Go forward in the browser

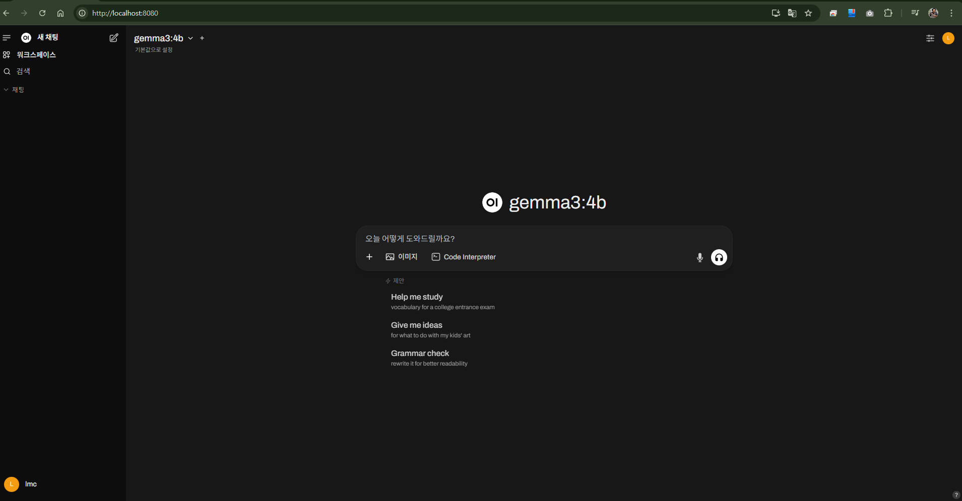[x=24, y=13]
